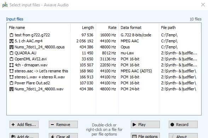This screenshot has height=138, width=208.
Task: Open the About dialog
Action: tap(183, 136)
